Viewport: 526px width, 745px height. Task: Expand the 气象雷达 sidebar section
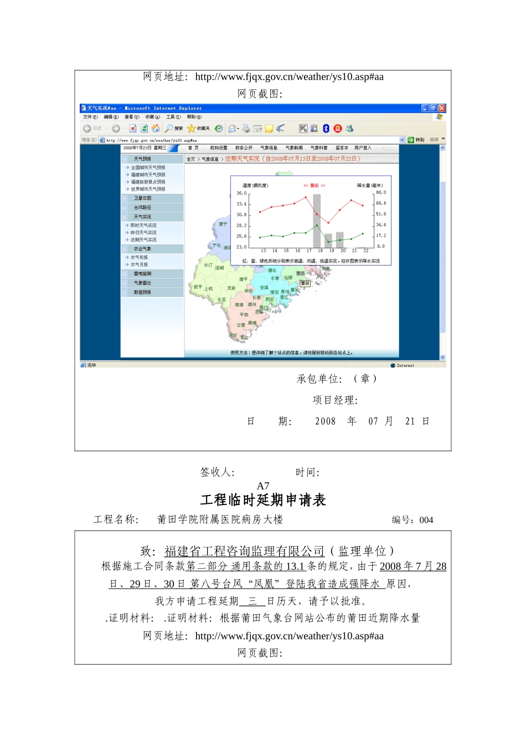point(152,283)
